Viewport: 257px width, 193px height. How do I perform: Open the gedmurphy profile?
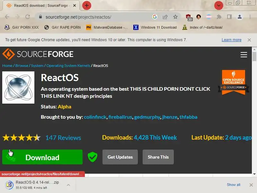coord(147,117)
